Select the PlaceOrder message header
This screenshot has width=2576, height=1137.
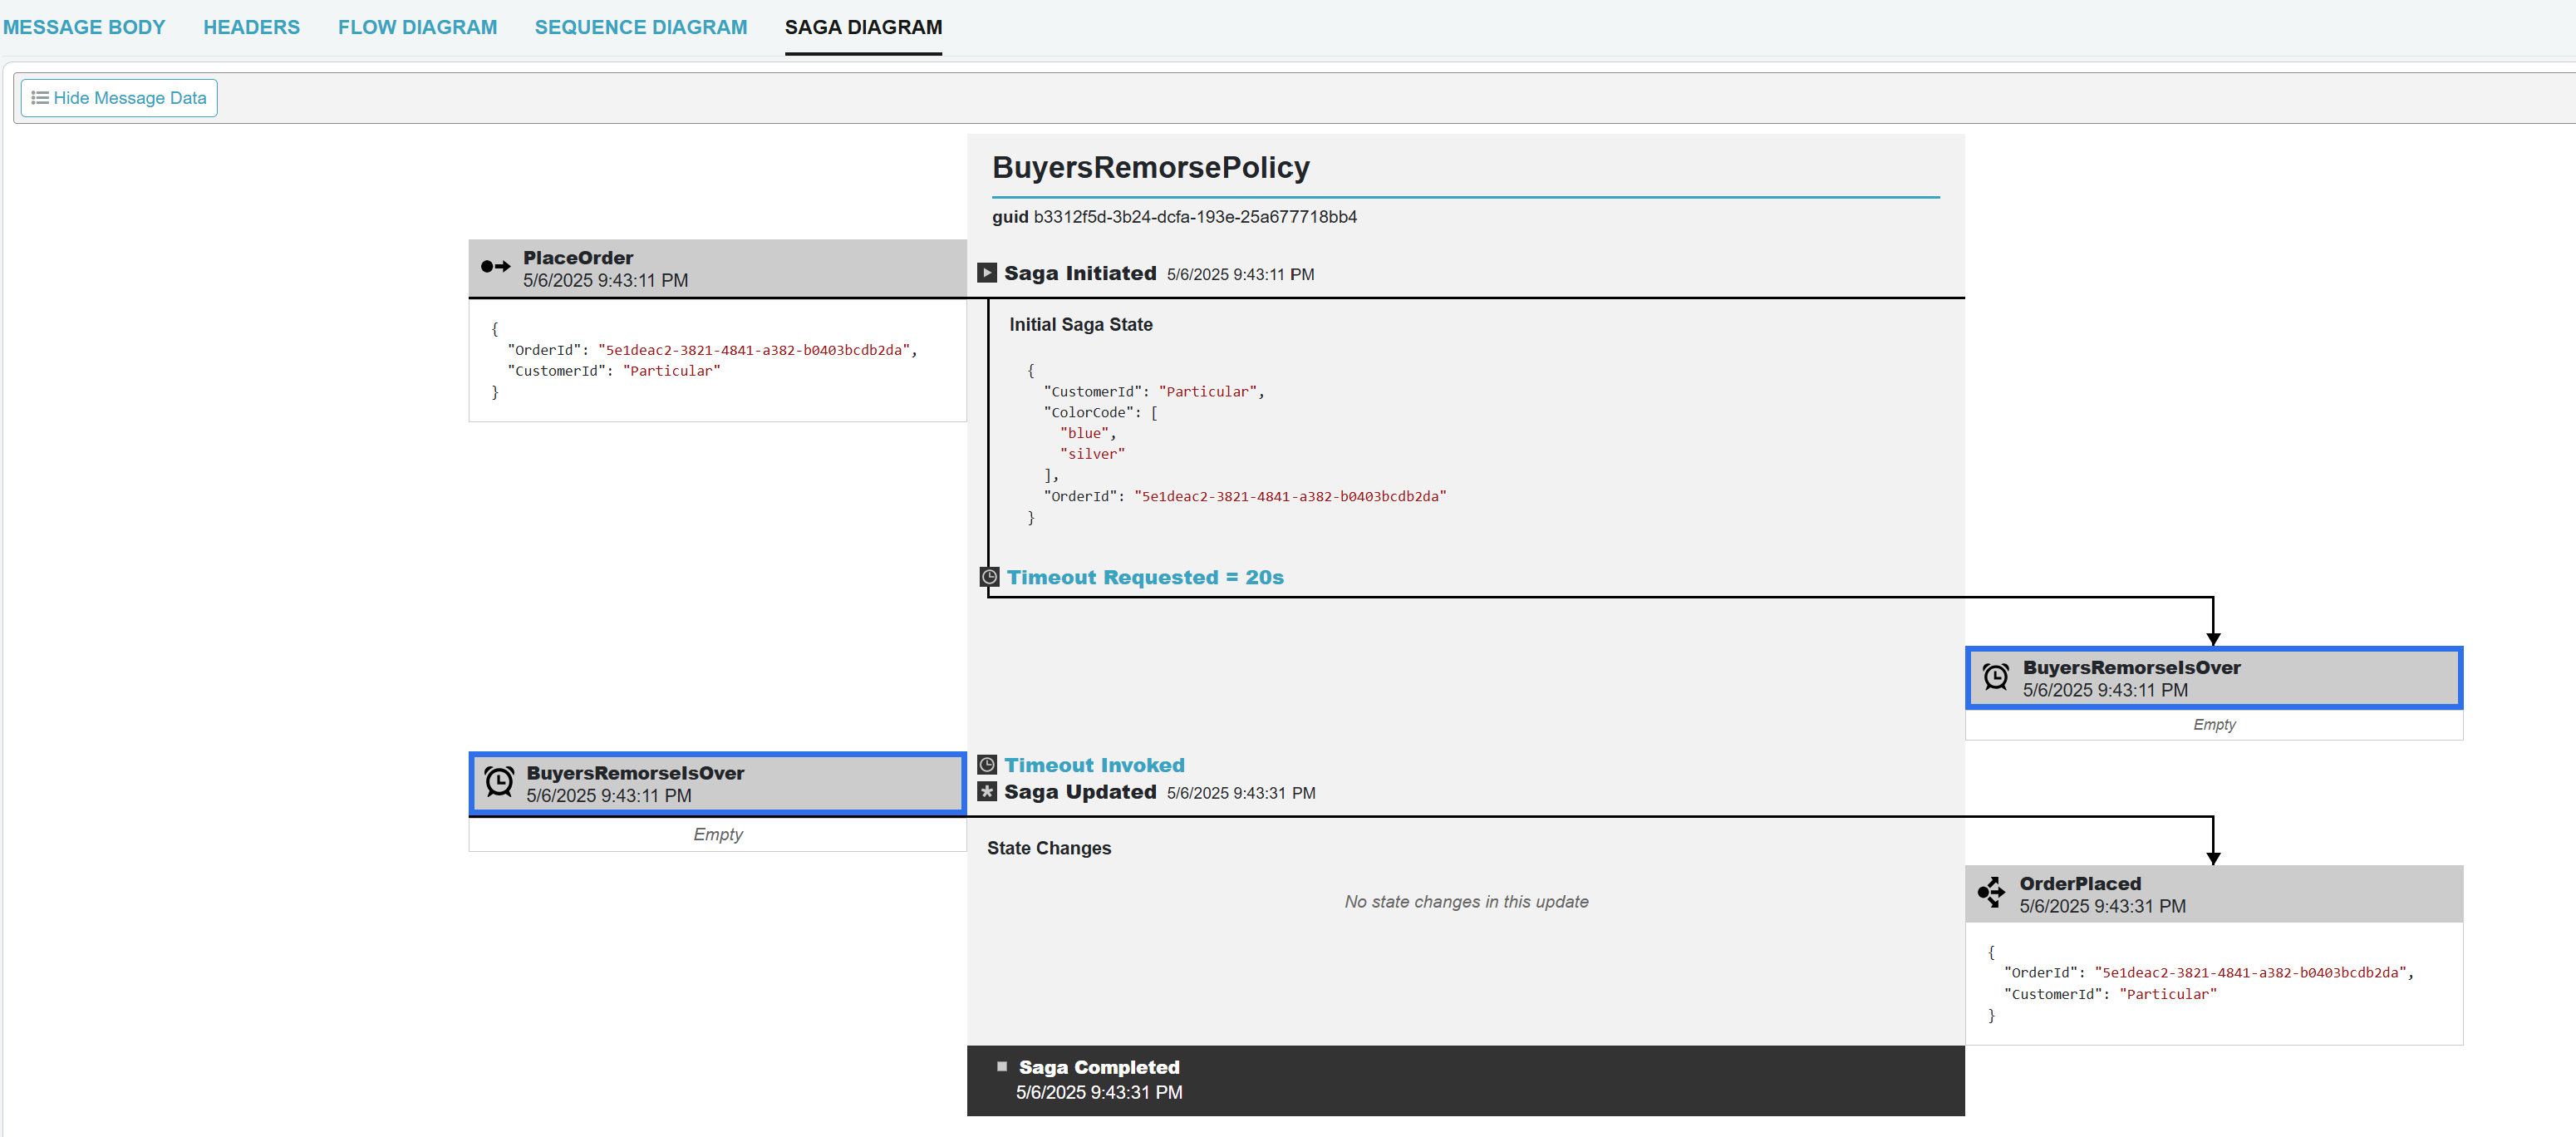point(718,268)
